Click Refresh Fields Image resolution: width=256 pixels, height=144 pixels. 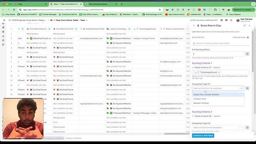click(239, 37)
